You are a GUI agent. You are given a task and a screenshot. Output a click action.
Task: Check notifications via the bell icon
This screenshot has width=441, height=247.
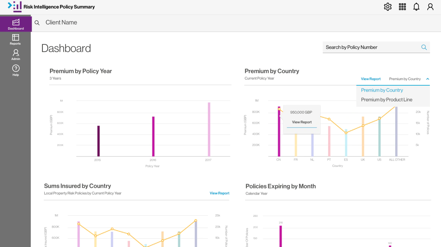pos(416,7)
